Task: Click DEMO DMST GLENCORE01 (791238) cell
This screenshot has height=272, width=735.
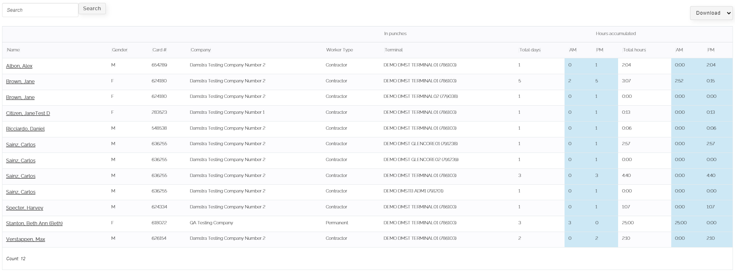Action: tap(421, 144)
